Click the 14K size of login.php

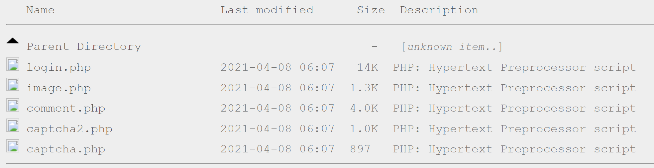[367, 67]
